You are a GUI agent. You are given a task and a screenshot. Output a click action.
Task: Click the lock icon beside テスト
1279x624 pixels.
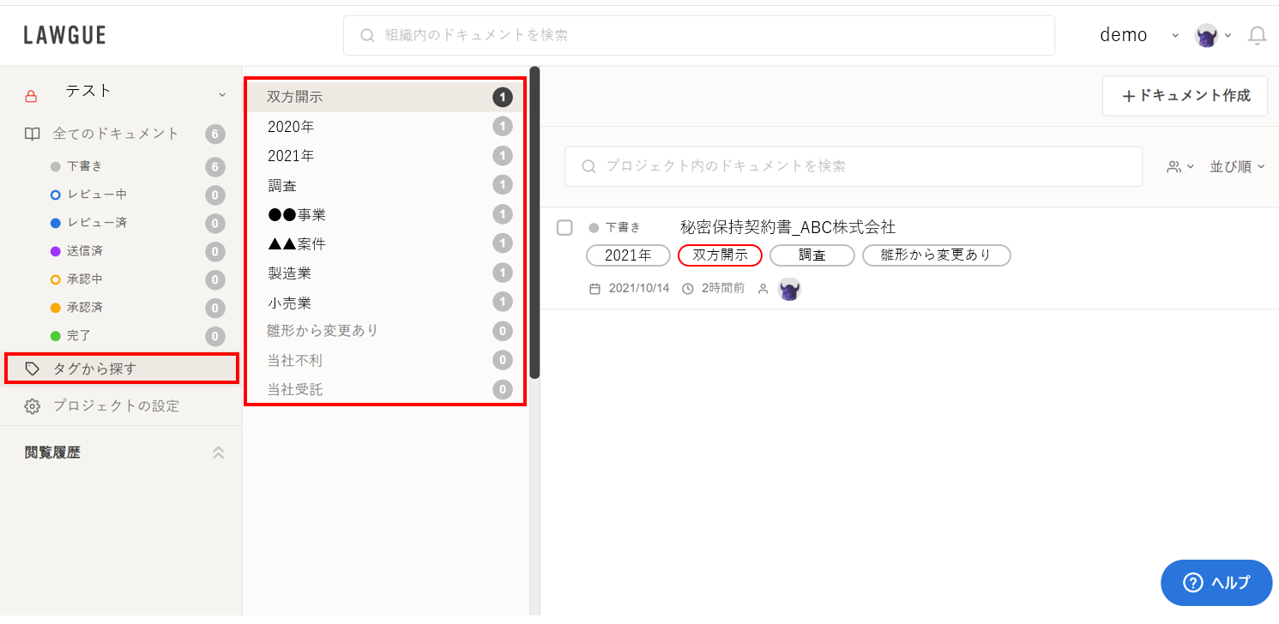click(x=32, y=96)
